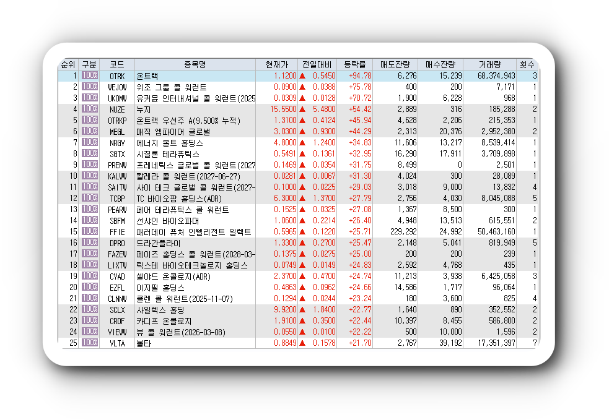Click the 매도잔량 column header

pos(395,64)
